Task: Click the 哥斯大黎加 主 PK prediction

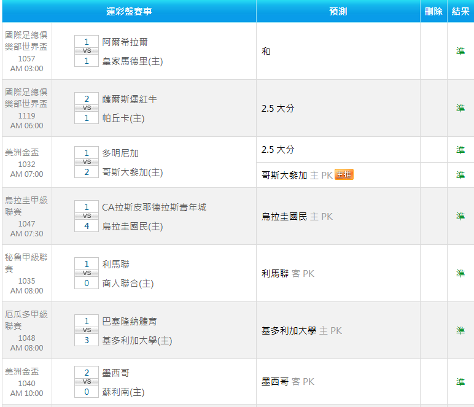Action: click(x=297, y=175)
